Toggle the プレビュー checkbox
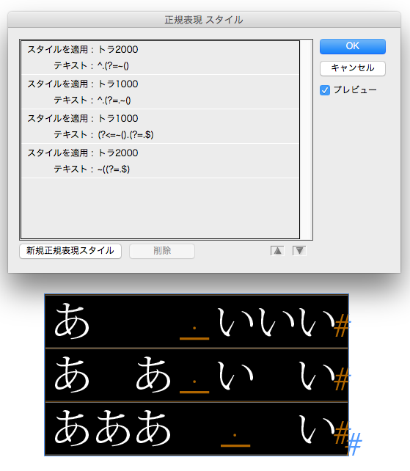 (325, 90)
